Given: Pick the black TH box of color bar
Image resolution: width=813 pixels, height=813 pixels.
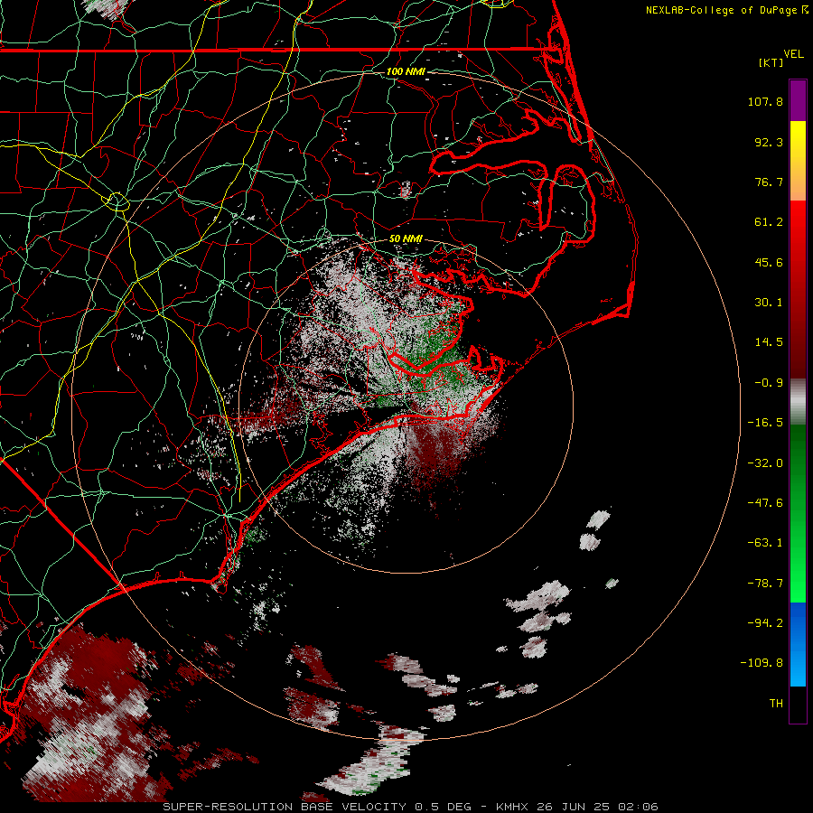Looking at the screenshot, I should [798, 704].
